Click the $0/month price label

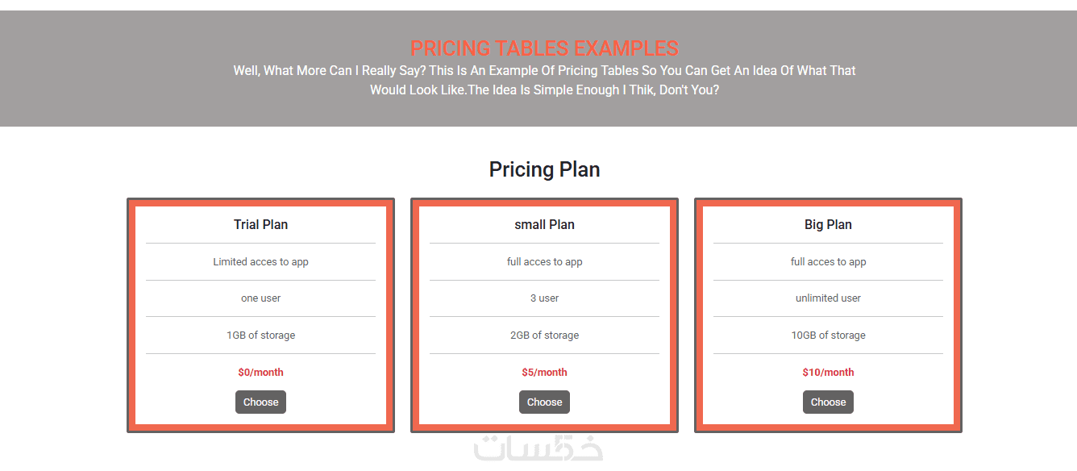point(260,372)
